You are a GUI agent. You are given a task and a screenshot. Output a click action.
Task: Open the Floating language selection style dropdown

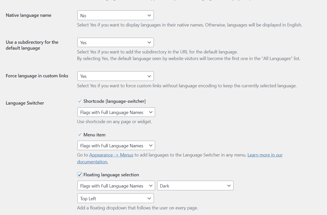pyautogui.click(x=116, y=186)
